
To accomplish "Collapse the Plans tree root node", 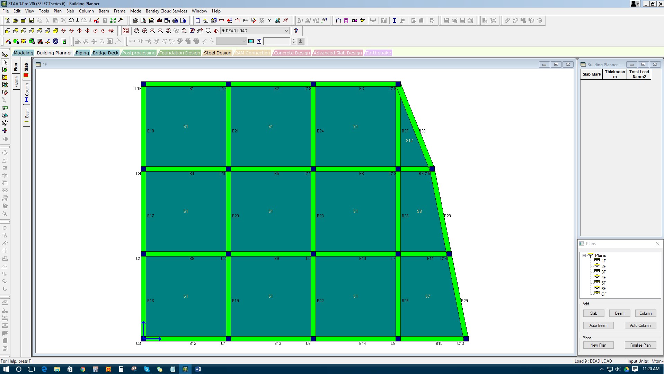I will 584,255.
